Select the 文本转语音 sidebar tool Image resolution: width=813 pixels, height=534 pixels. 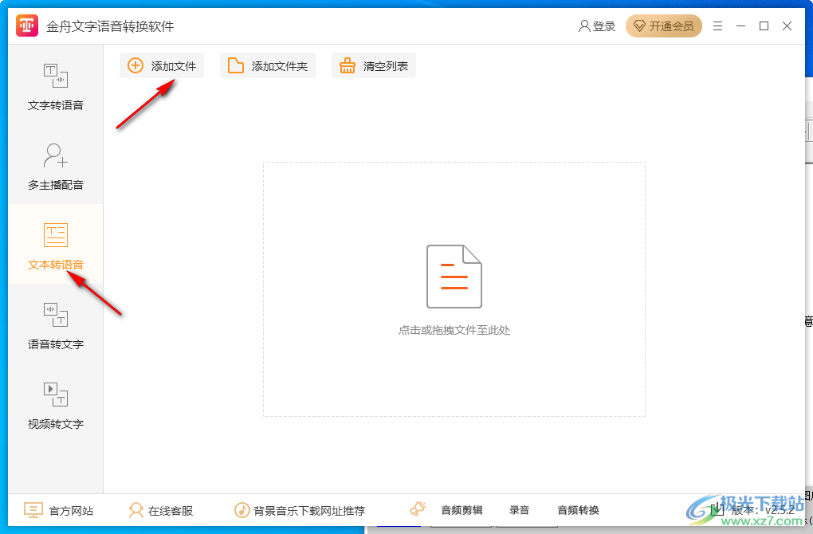[x=54, y=245]
